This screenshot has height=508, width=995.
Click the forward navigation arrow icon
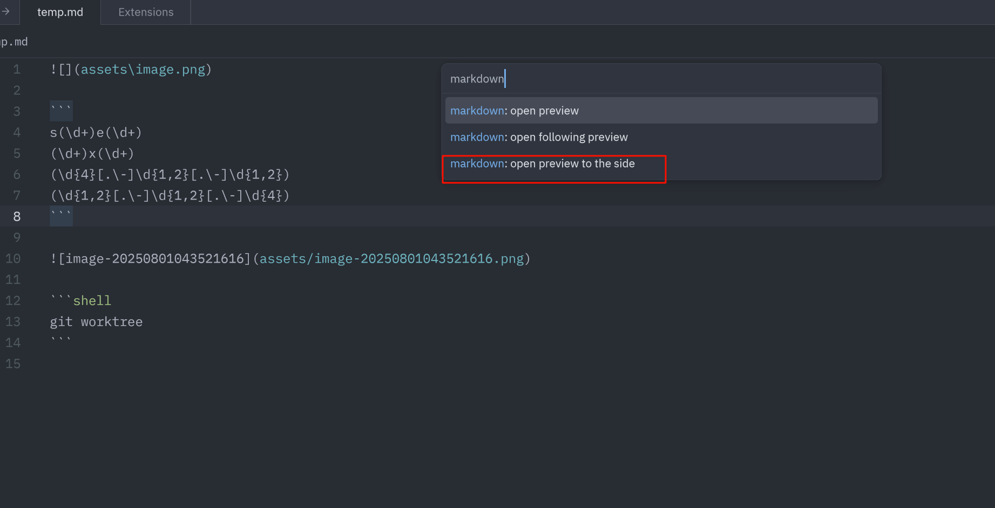[5, 11]
